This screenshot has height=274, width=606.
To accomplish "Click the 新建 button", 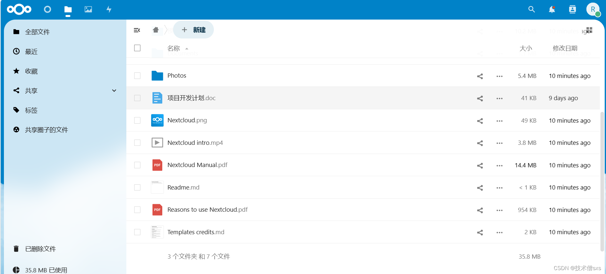I will [x=193, y=30].
